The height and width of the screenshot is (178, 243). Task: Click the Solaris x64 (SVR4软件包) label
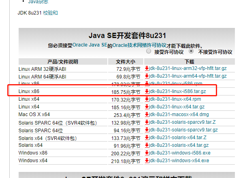point(47,138)
